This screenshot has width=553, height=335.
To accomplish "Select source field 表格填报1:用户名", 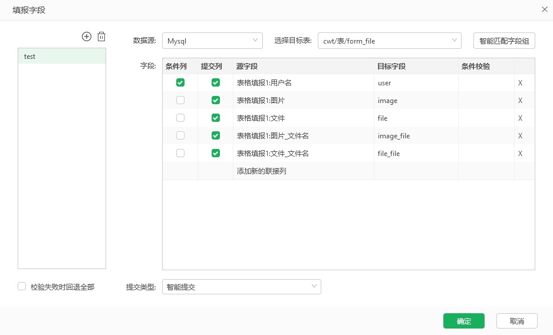I will [303, 83].
